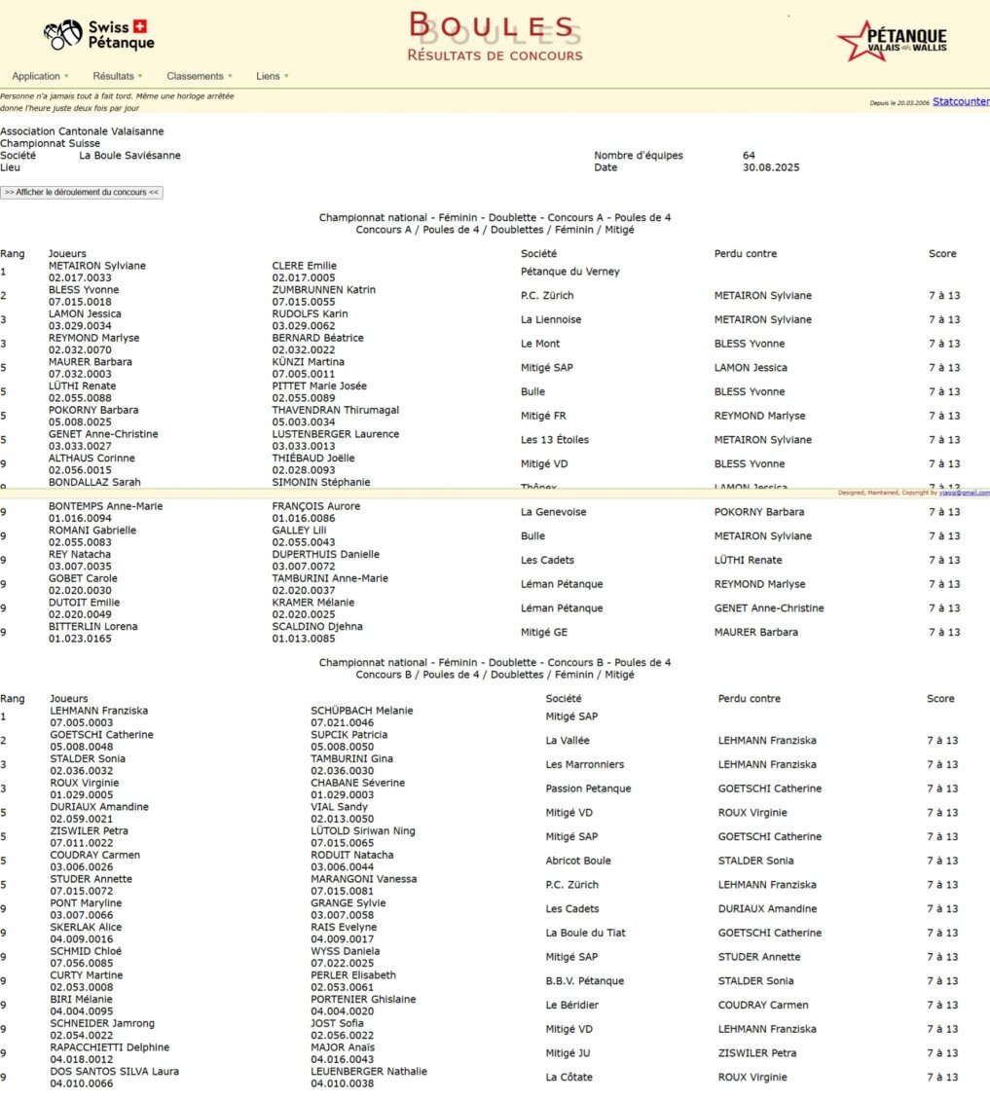Click player "ZUMBRUNNEN Katrin"
990x1101 pixels.
(x=324, y=290)
